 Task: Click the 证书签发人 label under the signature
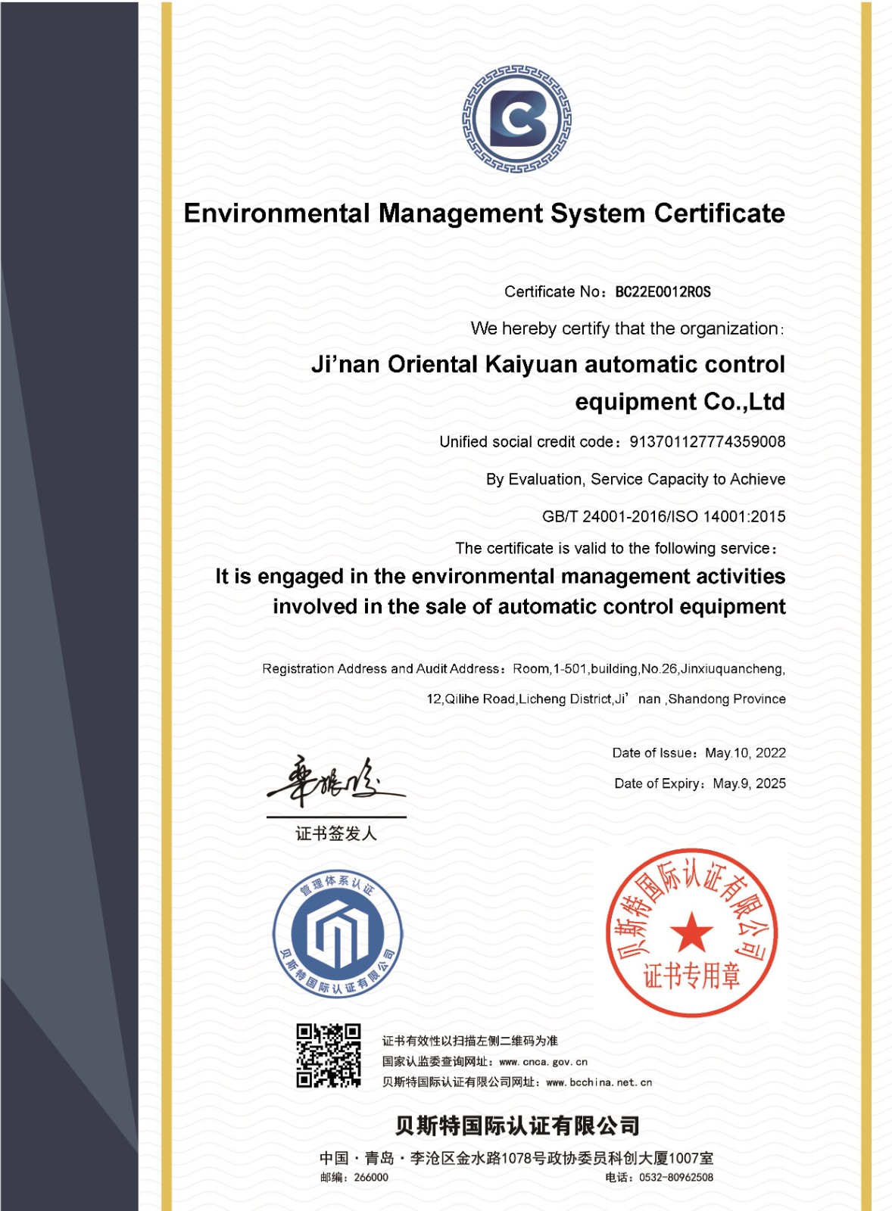click(335, 833)
